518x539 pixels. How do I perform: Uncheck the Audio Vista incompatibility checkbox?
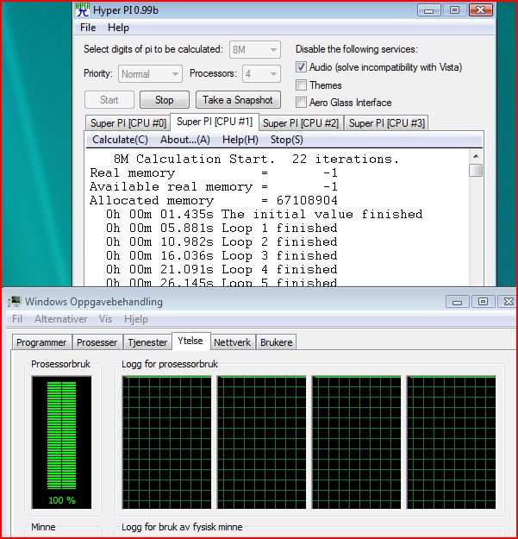click(x=301, y=66)
